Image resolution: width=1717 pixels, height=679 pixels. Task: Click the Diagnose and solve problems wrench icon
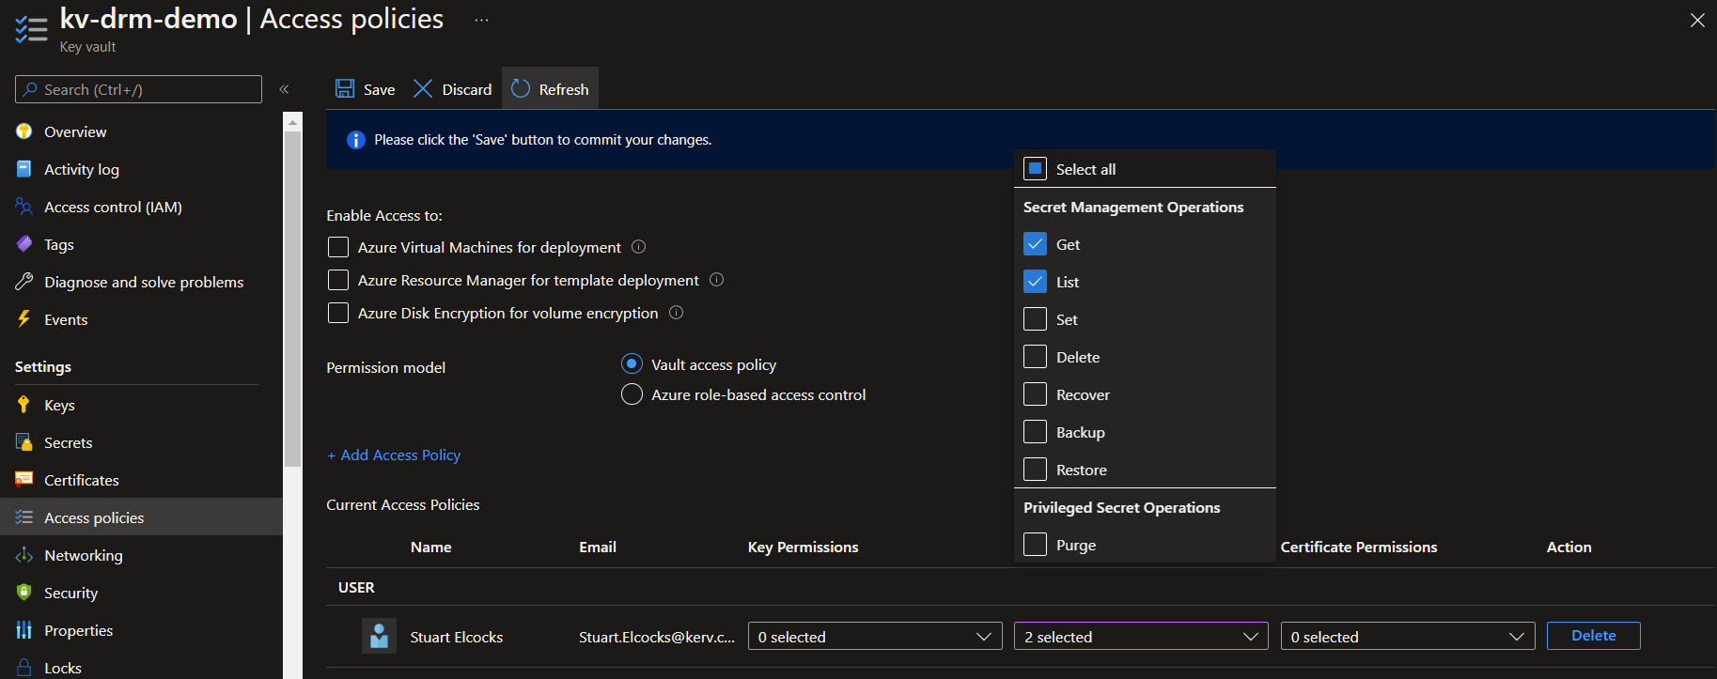24,282
